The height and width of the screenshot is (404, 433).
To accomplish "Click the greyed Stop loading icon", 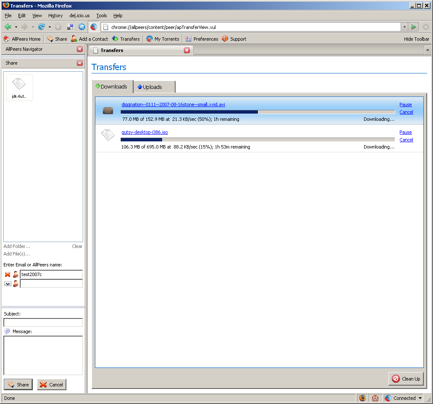I will point(58,27).
